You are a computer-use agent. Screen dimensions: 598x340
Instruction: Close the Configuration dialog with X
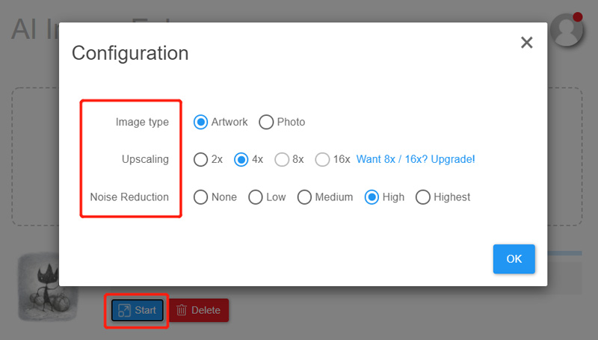pyautogui.click(x=527, y=43)
